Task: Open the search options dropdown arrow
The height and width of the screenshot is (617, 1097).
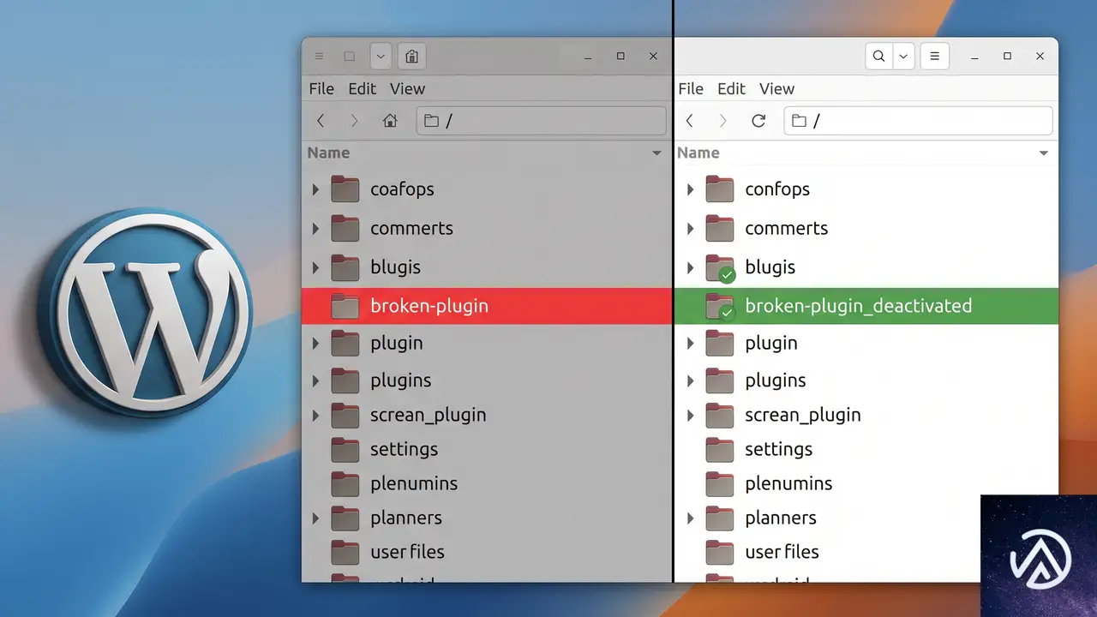Action: [902, 57]
